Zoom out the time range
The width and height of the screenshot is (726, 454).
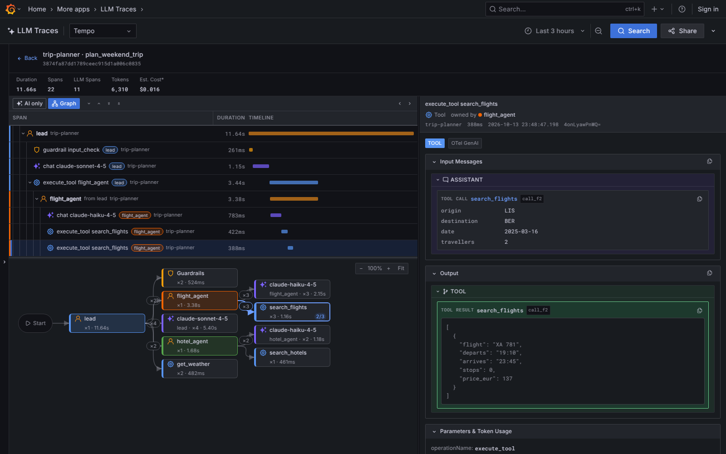coord(598,31)
